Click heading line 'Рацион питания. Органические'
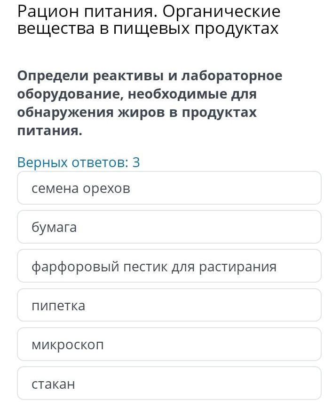Viewport: 332px width, 415px height. (149, 11)
